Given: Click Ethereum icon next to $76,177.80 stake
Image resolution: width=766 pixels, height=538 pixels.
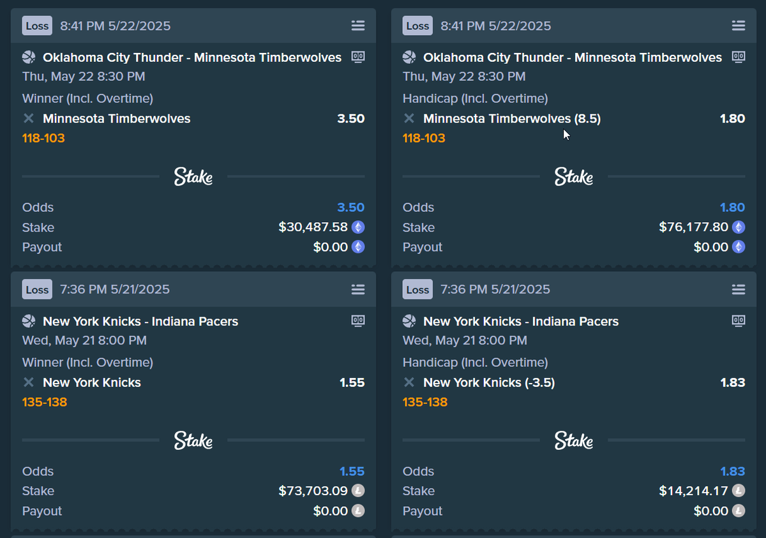Looking at the screenshot, I should click(739, 227).
